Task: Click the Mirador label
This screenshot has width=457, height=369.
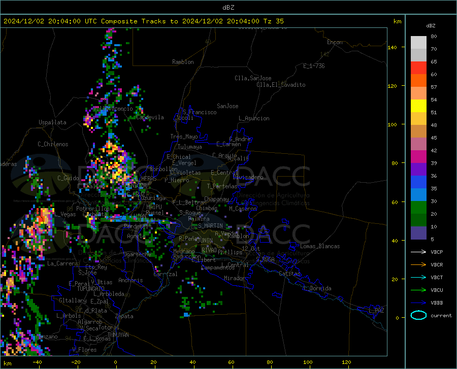Action: (x=235, y=278)
